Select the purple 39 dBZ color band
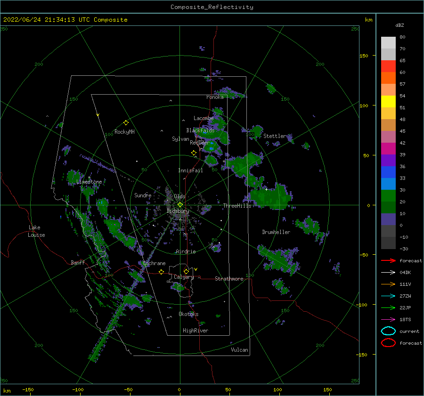424x396 pixels. [x=388, y=161]
